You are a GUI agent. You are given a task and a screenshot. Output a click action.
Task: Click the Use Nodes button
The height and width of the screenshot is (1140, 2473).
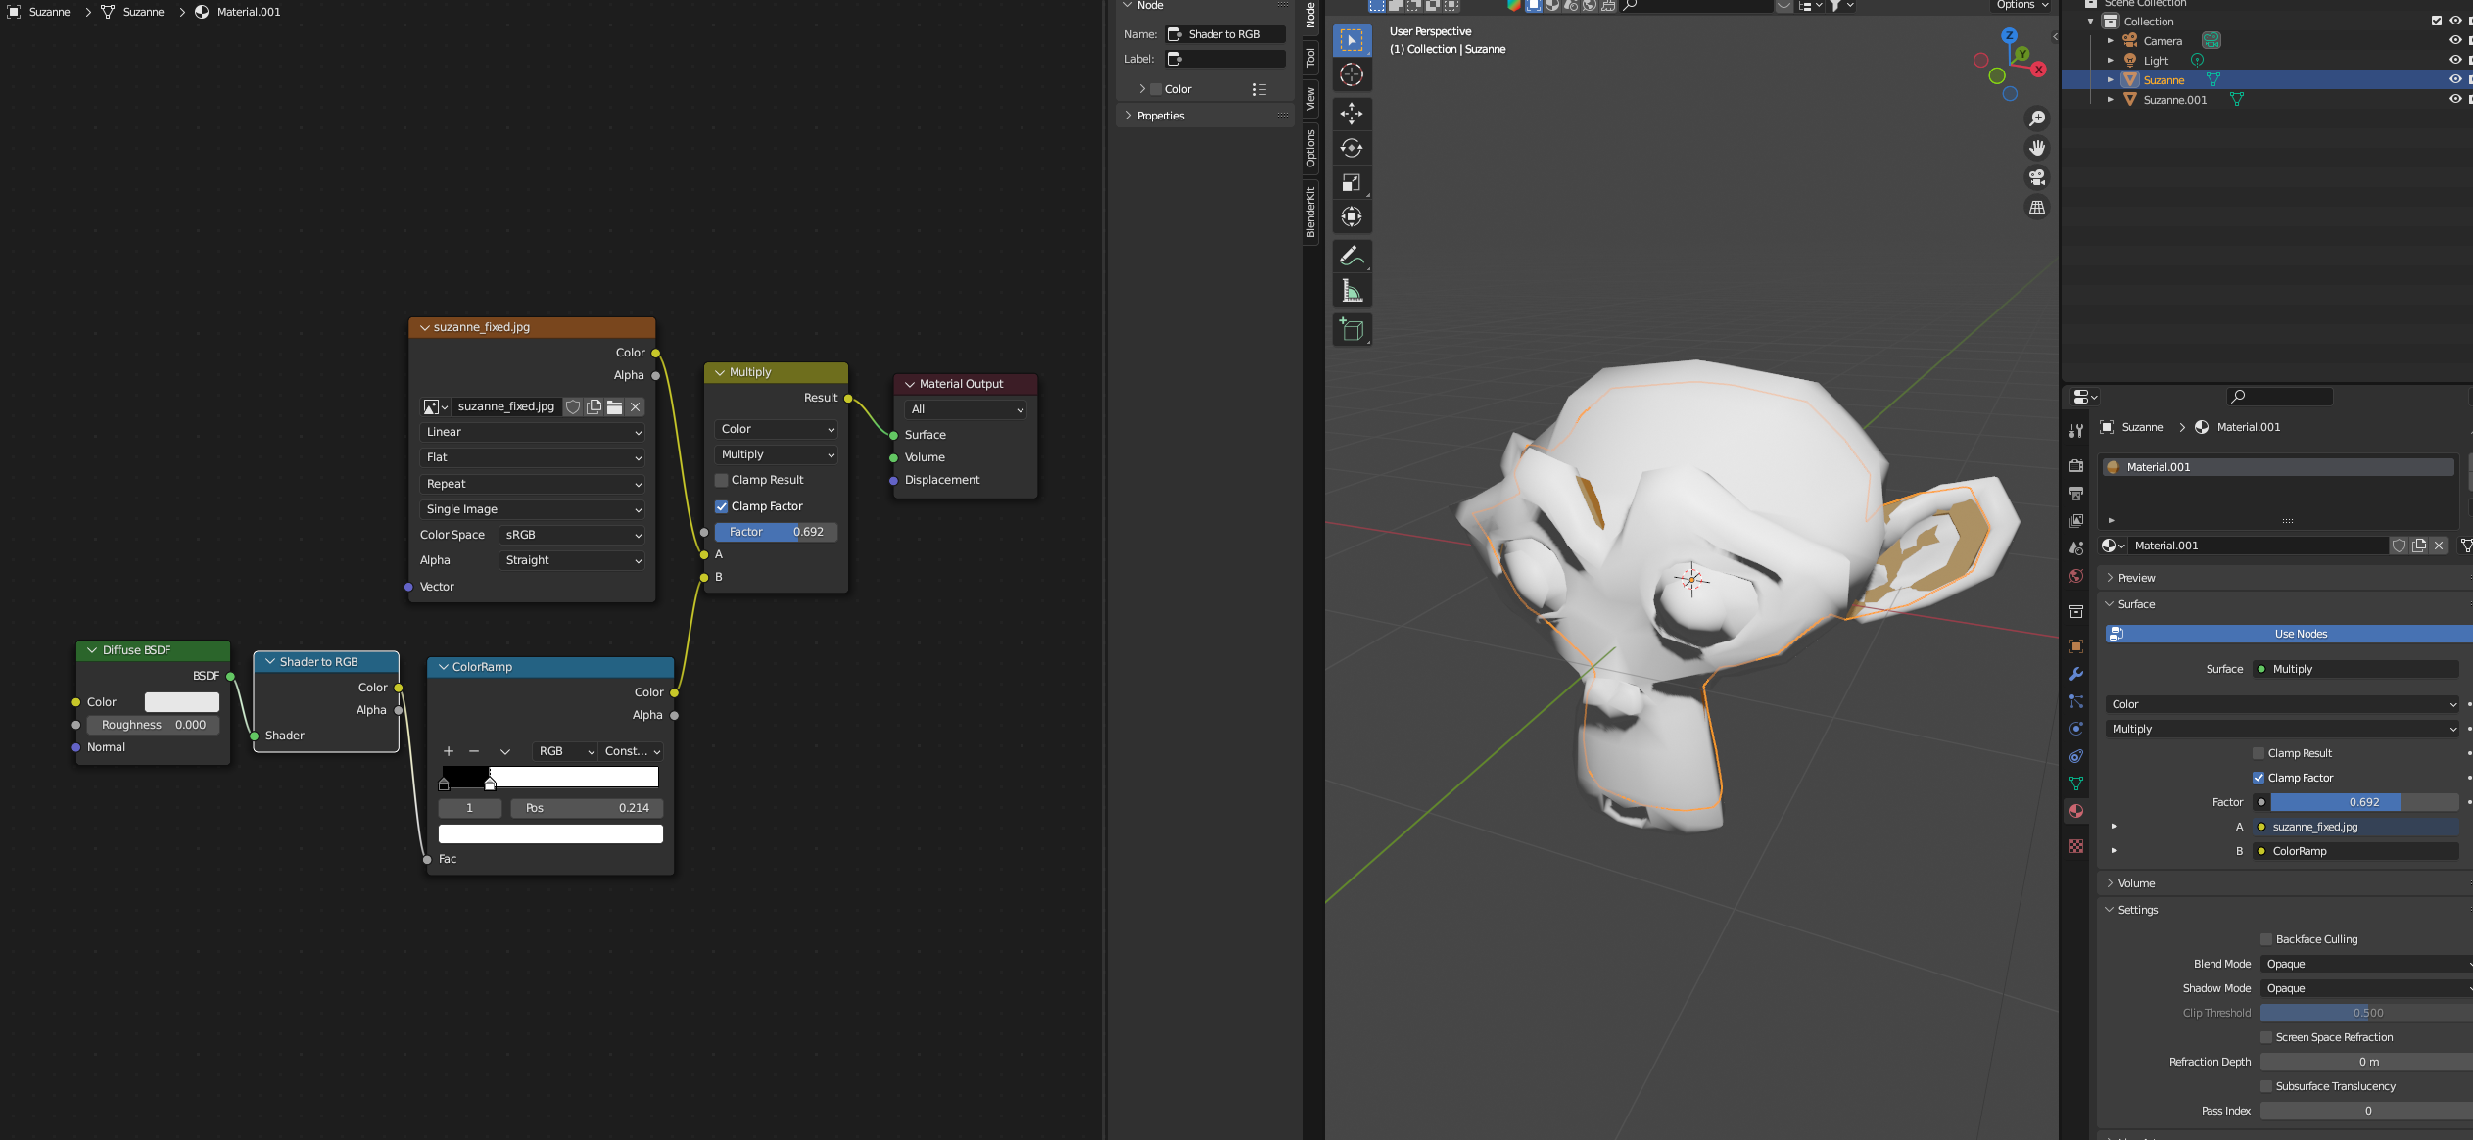2300,634
